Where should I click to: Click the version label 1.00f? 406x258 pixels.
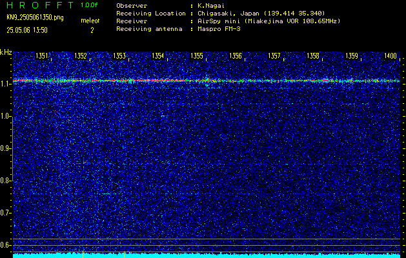click(x=89, y=5)
